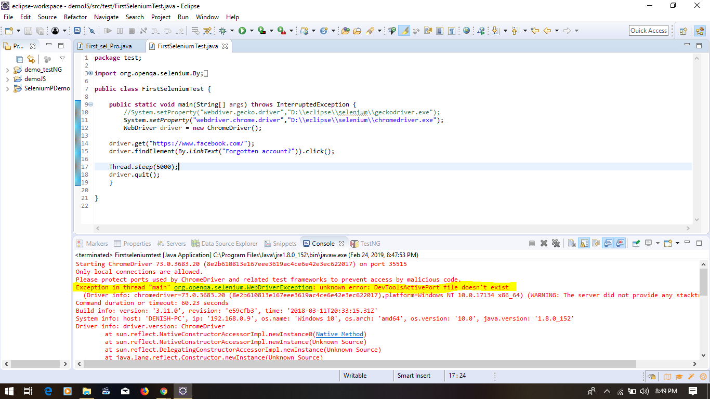Toggle Word Wrap in Console
This screenshot has height=399, width=710.
(596, 243)
